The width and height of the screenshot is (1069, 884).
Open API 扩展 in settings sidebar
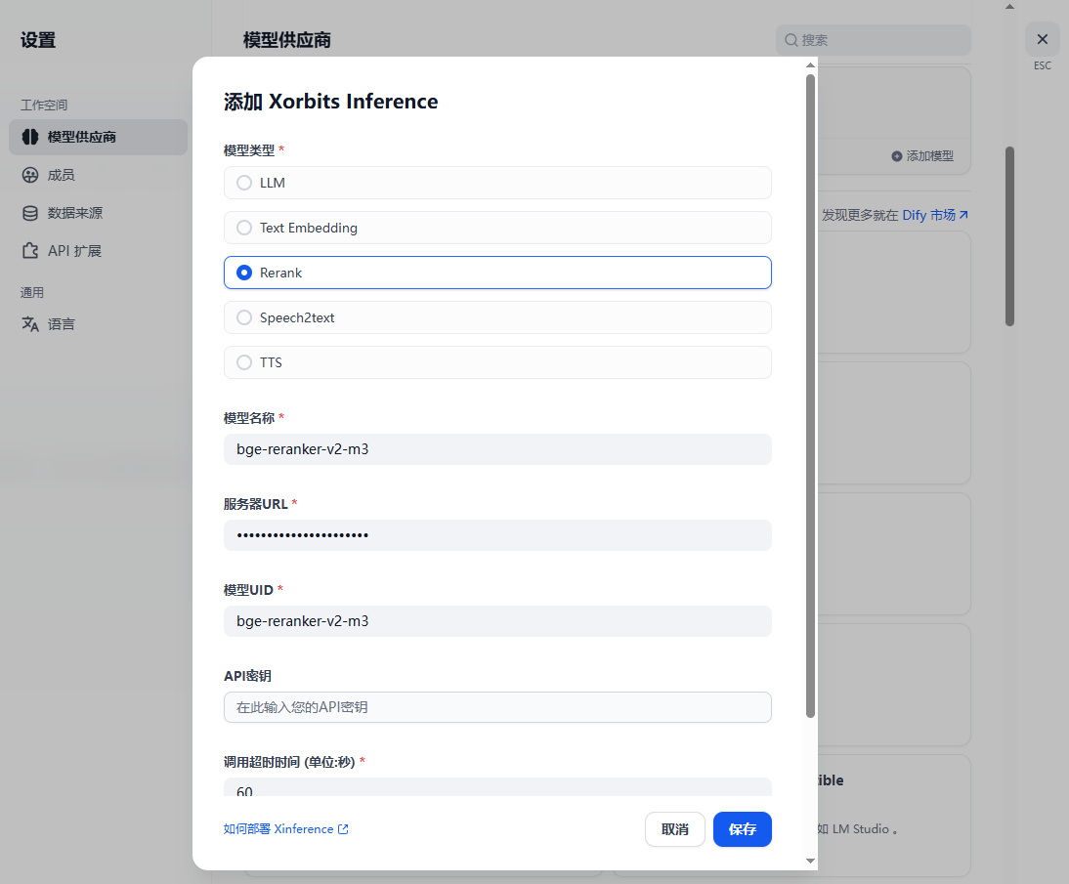click(98, 251)
